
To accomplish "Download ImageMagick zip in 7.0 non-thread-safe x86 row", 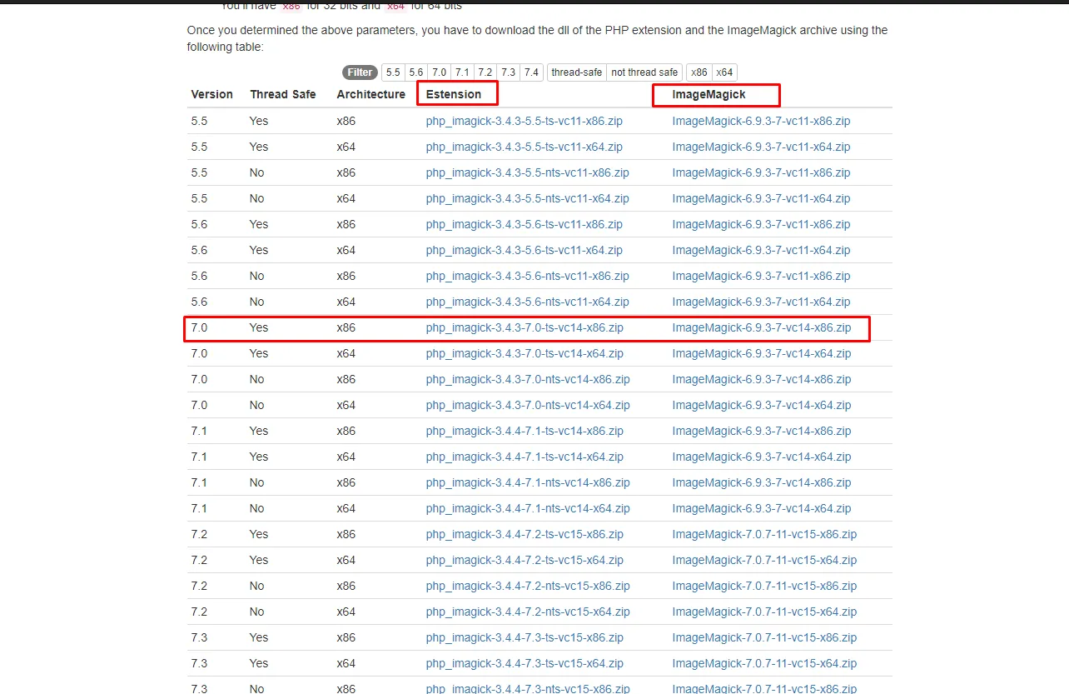I will tap(762, 379).
